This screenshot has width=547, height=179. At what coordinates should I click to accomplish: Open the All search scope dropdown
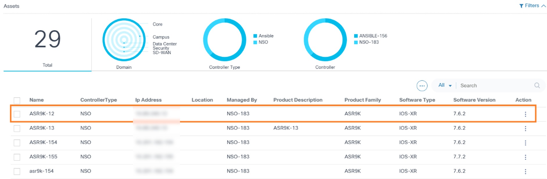(445, 85)
